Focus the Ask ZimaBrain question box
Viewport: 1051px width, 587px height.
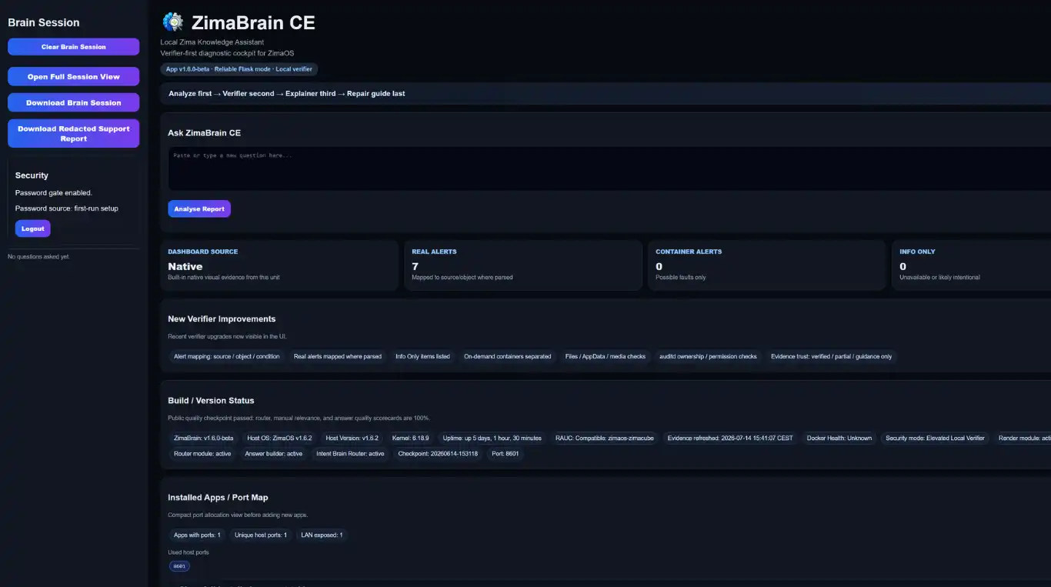[609, 168]
